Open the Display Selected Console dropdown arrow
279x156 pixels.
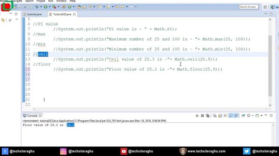[x=253, y=116]
